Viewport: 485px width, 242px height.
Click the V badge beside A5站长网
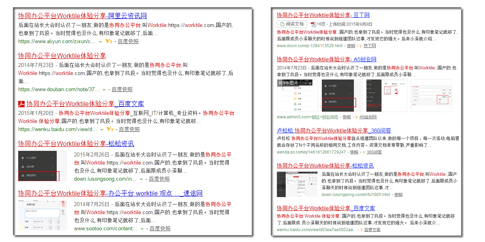pos(356,117)
